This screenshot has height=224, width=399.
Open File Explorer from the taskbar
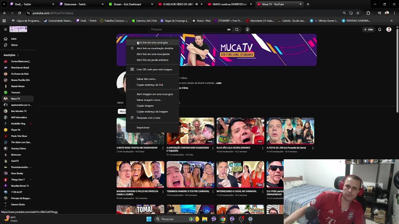[x=204, y=219]
